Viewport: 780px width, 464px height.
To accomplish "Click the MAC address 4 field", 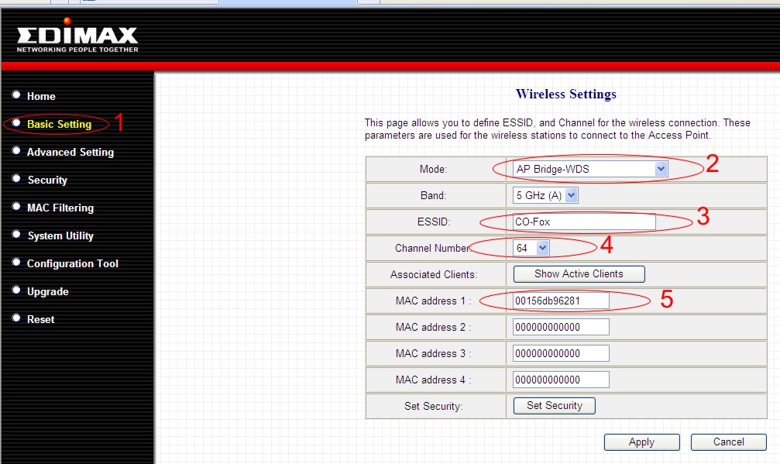I will click(561, 380).
